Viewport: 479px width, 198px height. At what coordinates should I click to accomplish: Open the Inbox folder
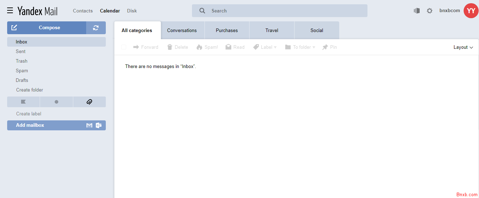(x=56, y=42)
